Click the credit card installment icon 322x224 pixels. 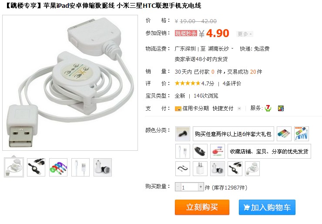click(178, 109)
